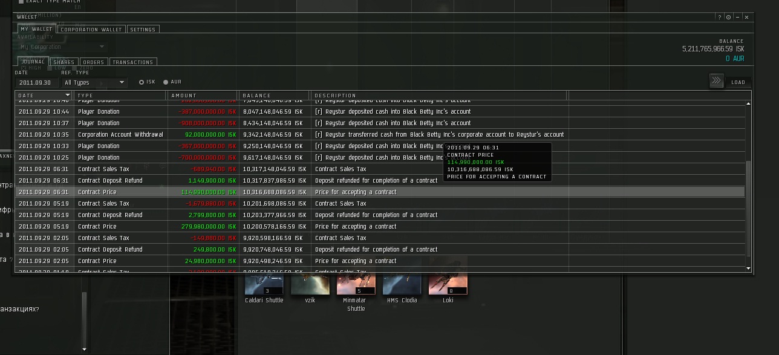Select the 279,980,000.00 ISK Contract Price row
779x355 pixels.
pyautogui.click(x=380, y=226)
